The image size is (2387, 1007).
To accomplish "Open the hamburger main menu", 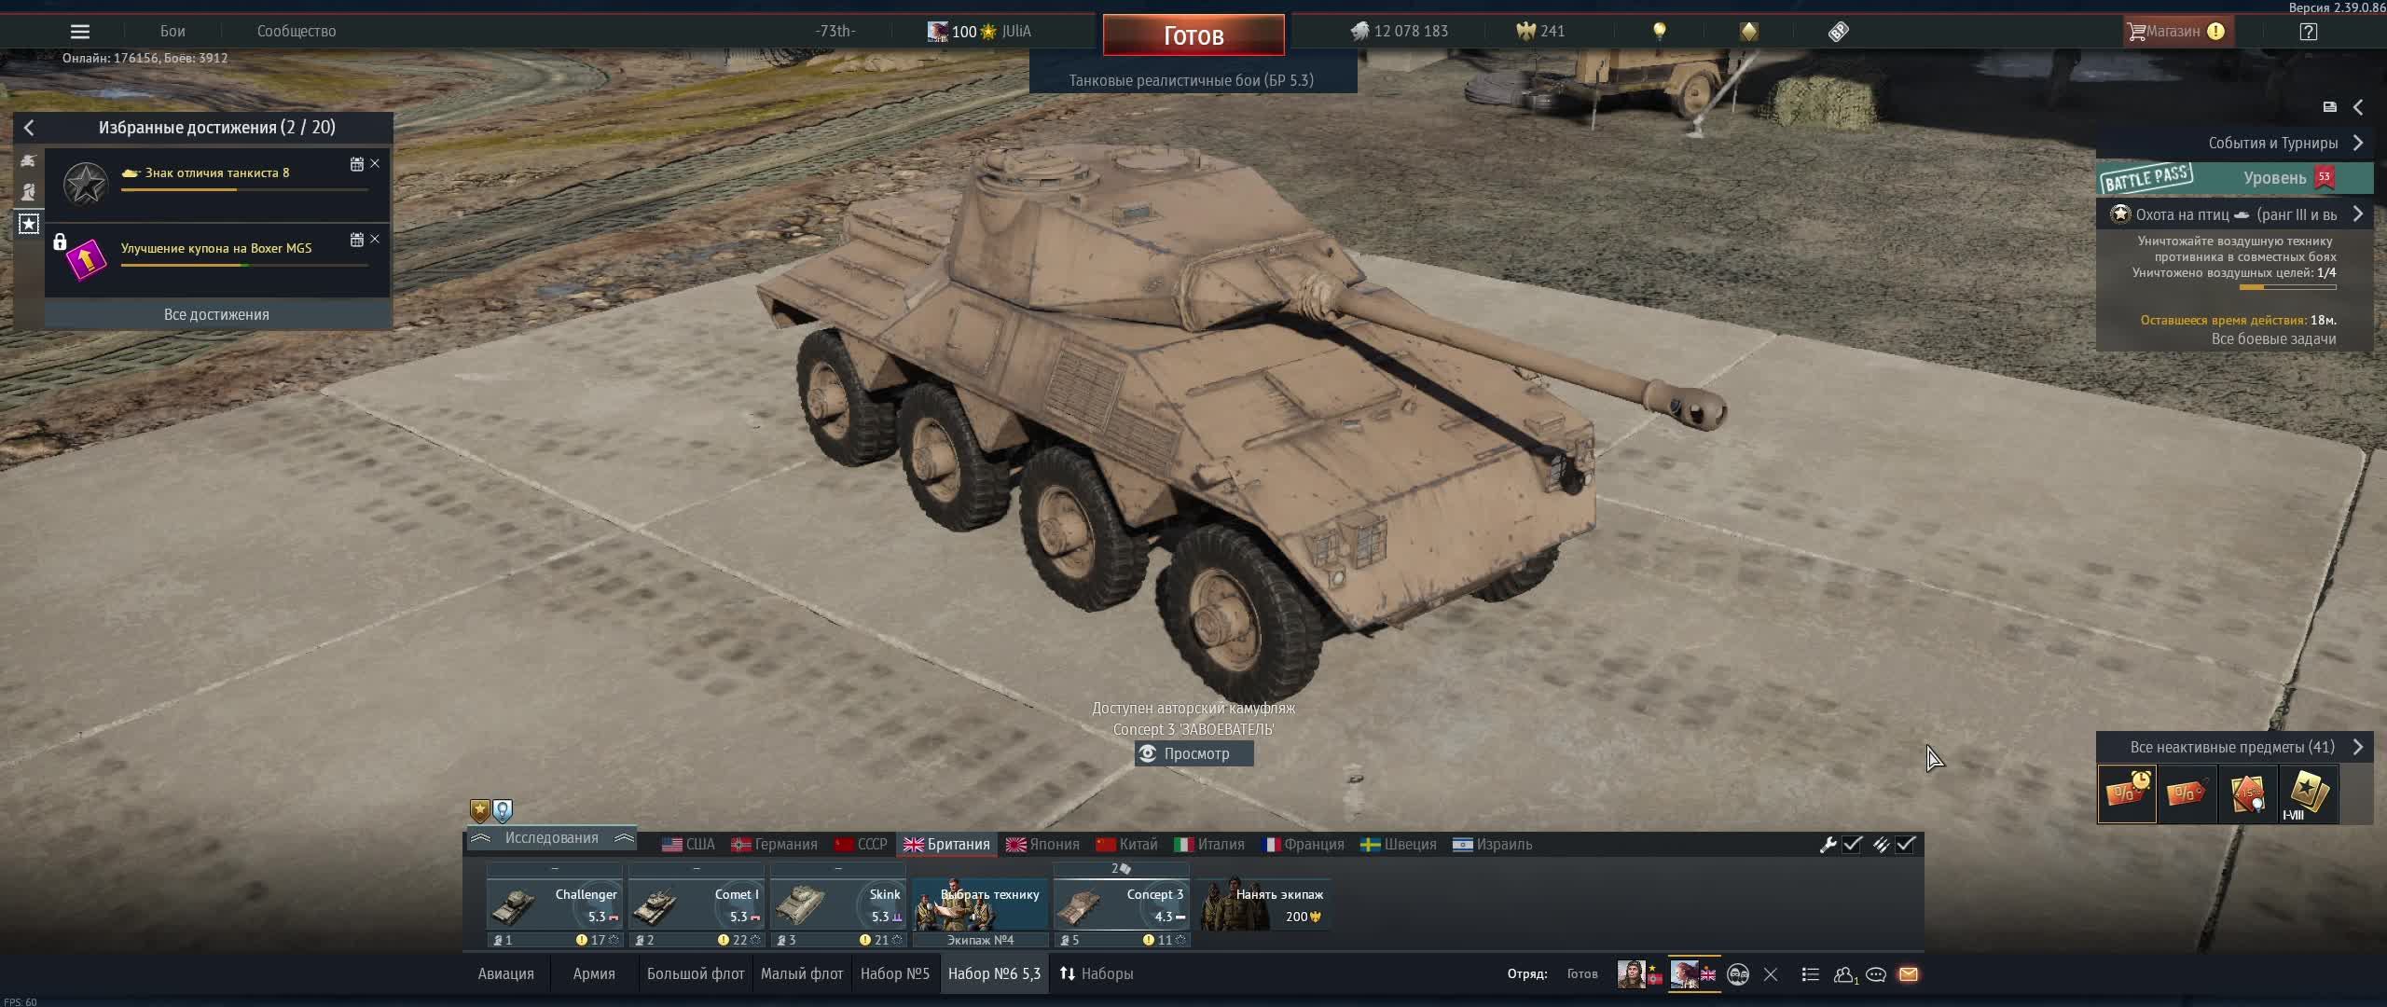I will [80, 31].
